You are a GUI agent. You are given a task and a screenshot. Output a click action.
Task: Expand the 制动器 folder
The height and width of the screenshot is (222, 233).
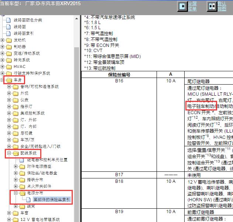(2, 47)
